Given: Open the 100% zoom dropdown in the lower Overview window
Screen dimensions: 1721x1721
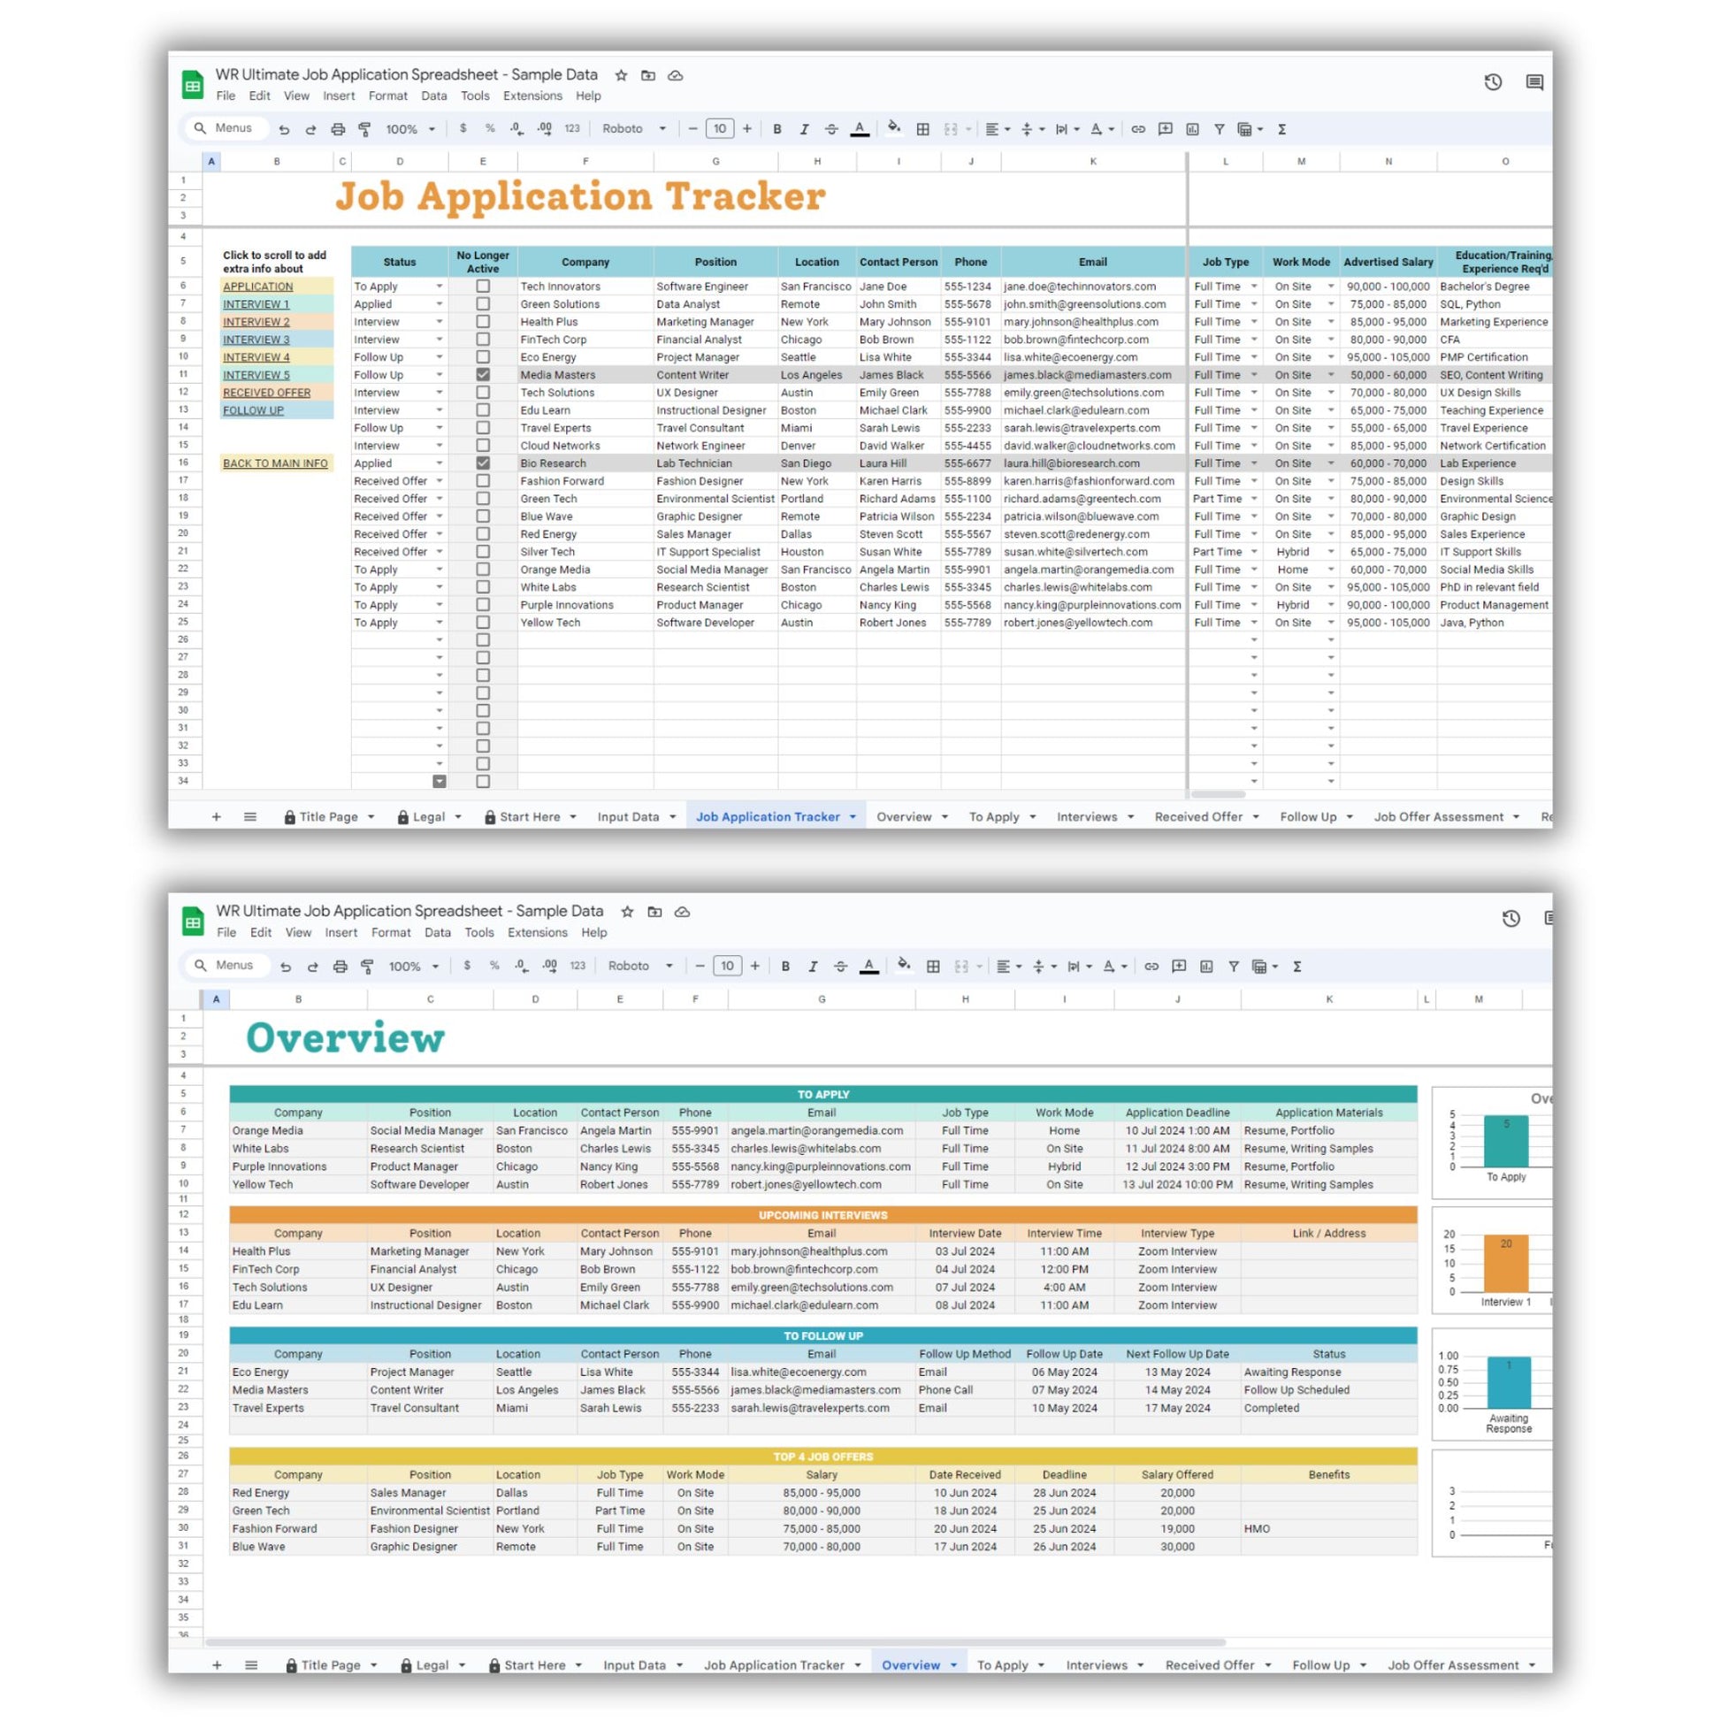Looking at the screenshot, I should [413, 966].
